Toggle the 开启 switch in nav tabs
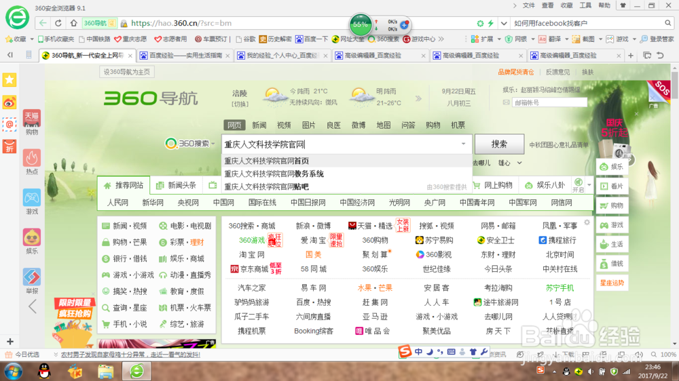Image resolution: width=679 pixels, height=381 pixels. click(578, 184)
